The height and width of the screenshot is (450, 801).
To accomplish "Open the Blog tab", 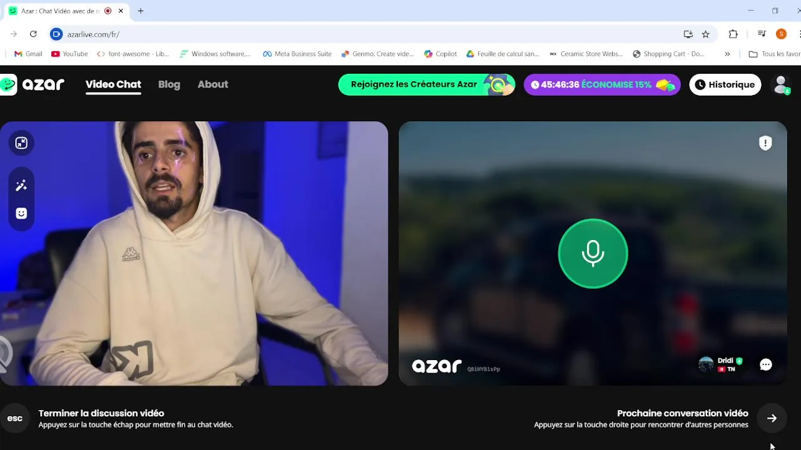I will 169,84.
